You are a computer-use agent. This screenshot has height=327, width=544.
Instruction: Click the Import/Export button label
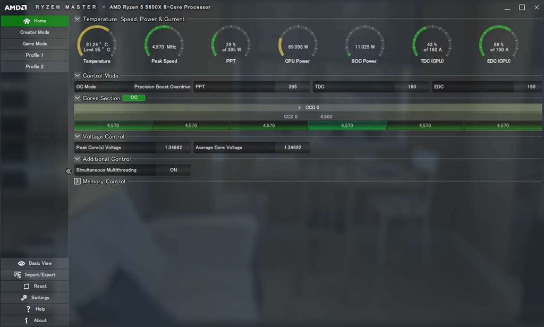(40, 274)
